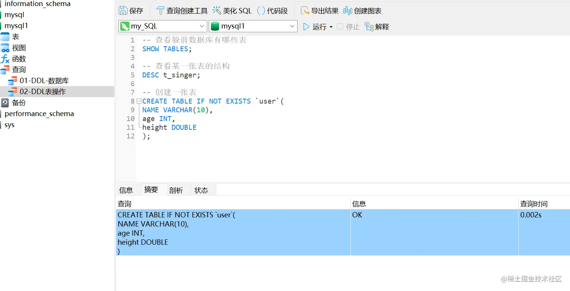Click the Export Result (导出结果) icon

point(305,11)
